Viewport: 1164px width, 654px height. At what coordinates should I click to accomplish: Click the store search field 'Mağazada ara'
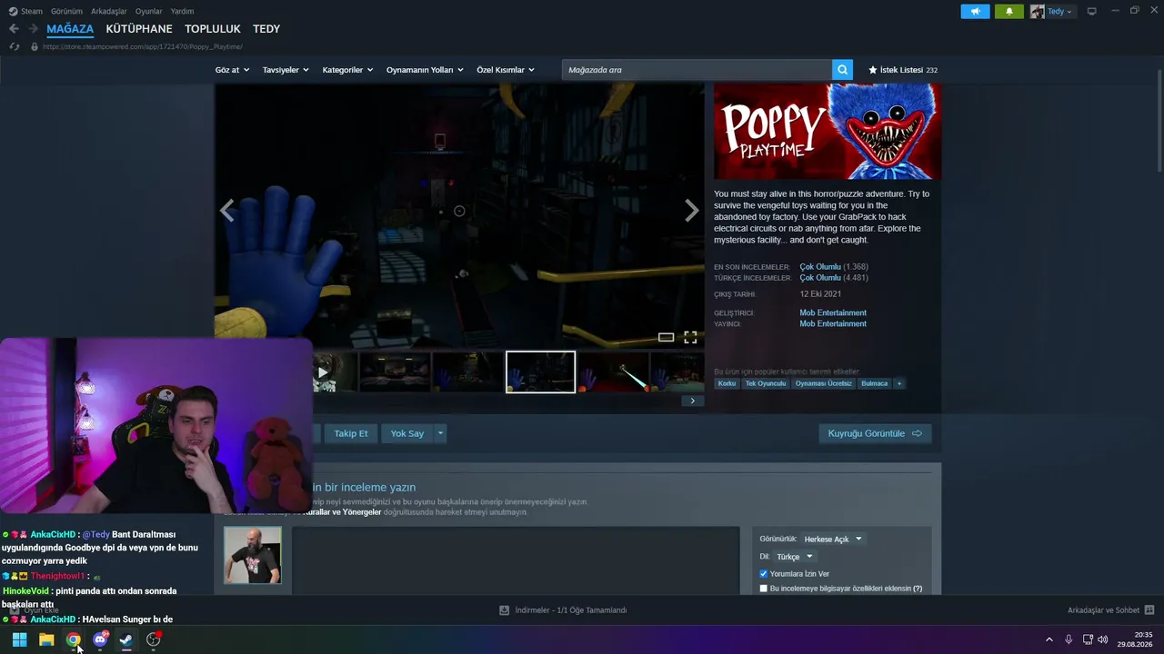697,70
